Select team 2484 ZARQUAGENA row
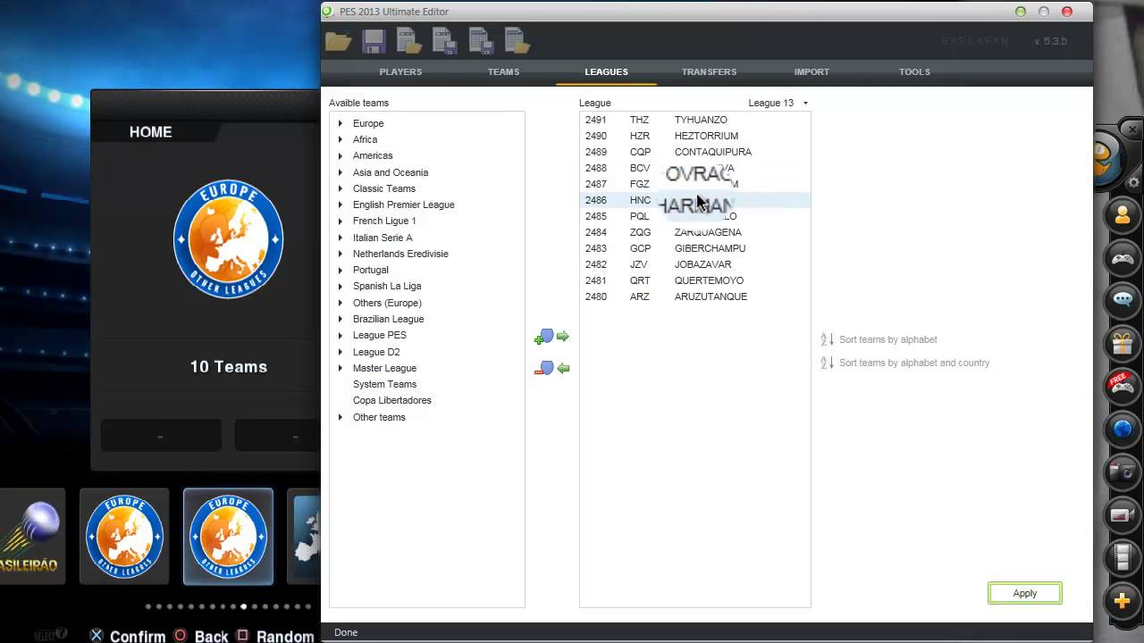The height and width of the screenshot is (643, 1144). [x=695, y=232]
